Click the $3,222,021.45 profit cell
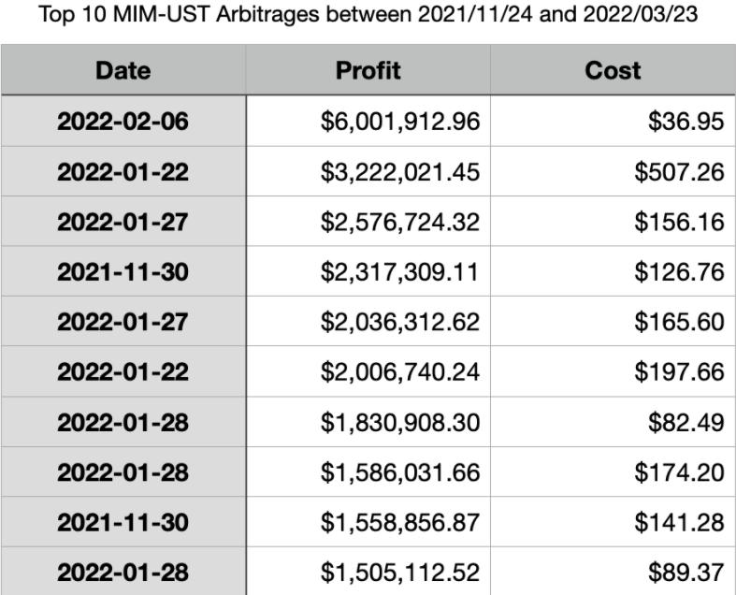The height and width of the screenshot is (595, 736). coord(399,171)
